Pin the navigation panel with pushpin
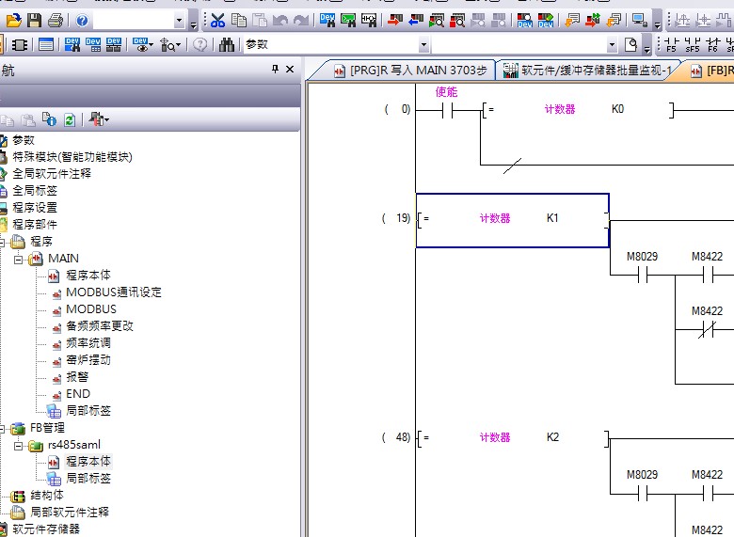This screenshot has height=537, width=734. coord(276,70)
